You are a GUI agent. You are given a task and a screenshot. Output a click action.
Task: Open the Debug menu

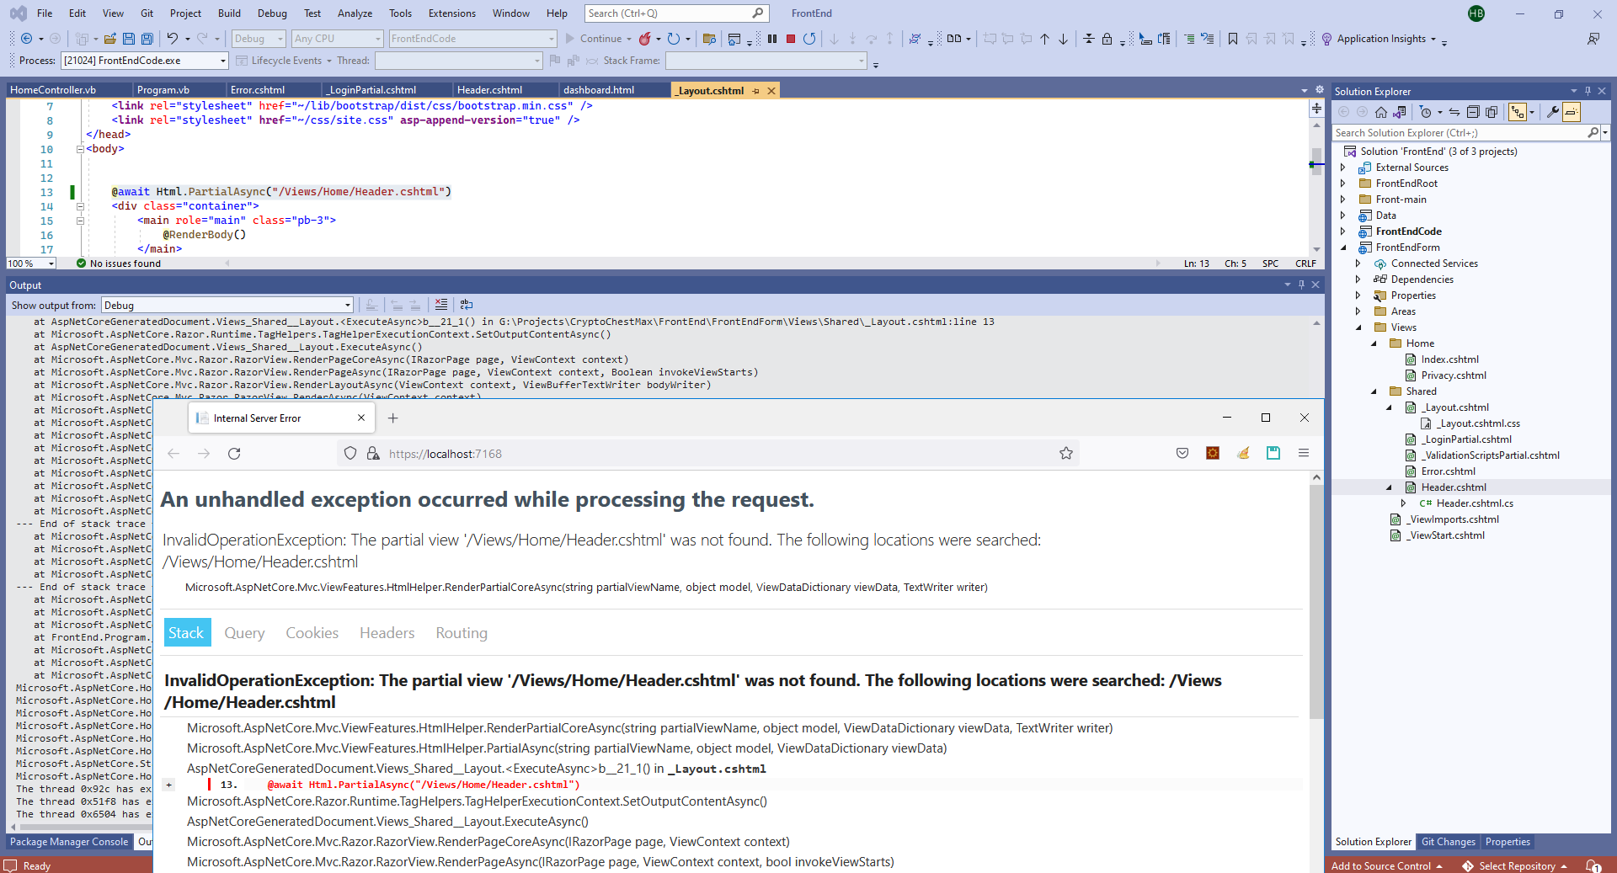pos(272,13)
